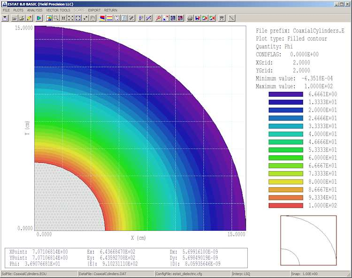Open the EXPORT menu
352x278 pixels.
94,10
